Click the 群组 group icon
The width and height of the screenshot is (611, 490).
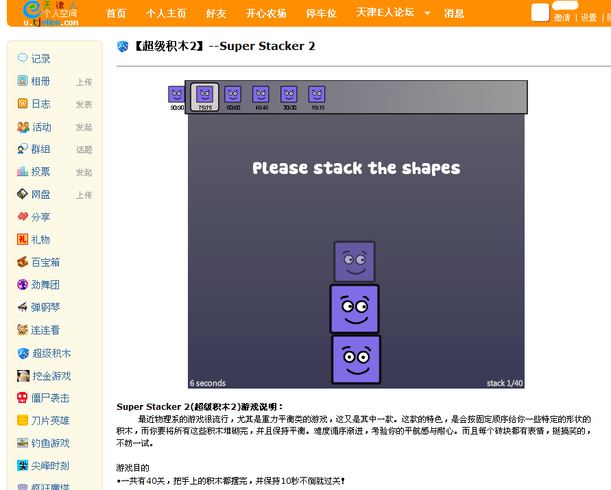[x=23, y=149]
